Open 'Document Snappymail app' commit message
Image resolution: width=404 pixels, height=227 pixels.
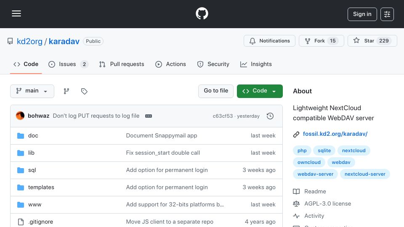click(162, 136)
